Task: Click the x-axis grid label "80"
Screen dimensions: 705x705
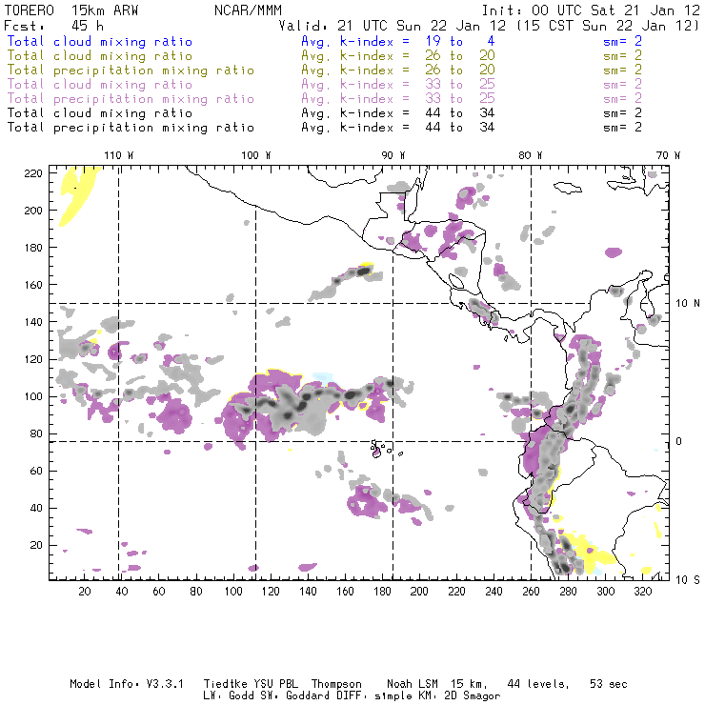Action: (196, 592)
